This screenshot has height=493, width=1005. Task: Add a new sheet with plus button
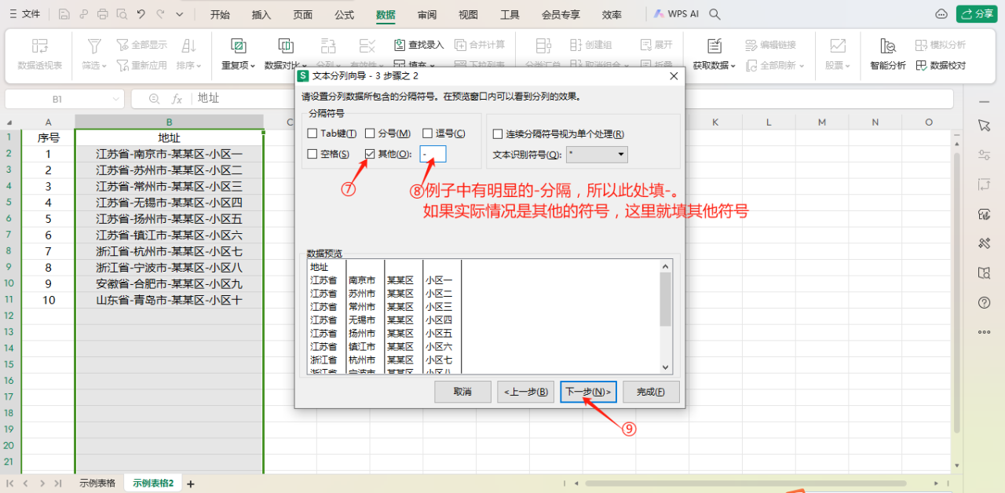[x=190, y=484]
